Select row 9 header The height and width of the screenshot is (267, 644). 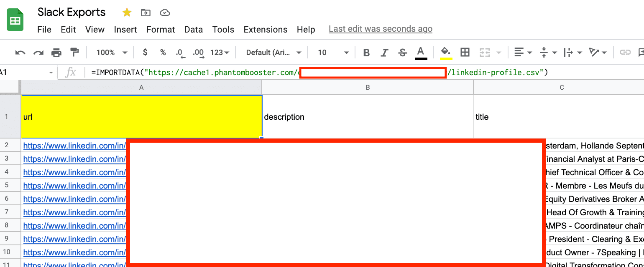10,239
